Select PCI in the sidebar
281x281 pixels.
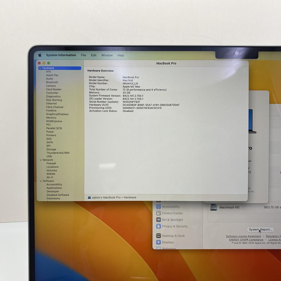pyautogui.click(x=48, y=125)
